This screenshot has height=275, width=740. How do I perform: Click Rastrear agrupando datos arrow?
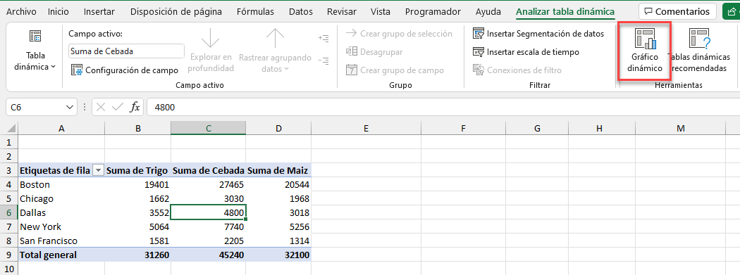click(x=275, y=51)
